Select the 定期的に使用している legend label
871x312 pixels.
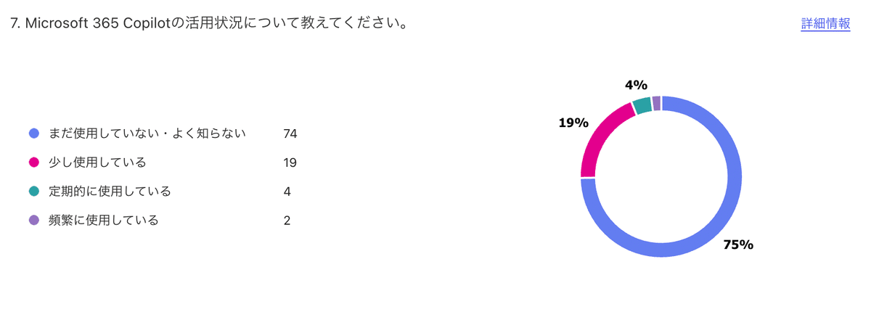[x=110, y=192]
